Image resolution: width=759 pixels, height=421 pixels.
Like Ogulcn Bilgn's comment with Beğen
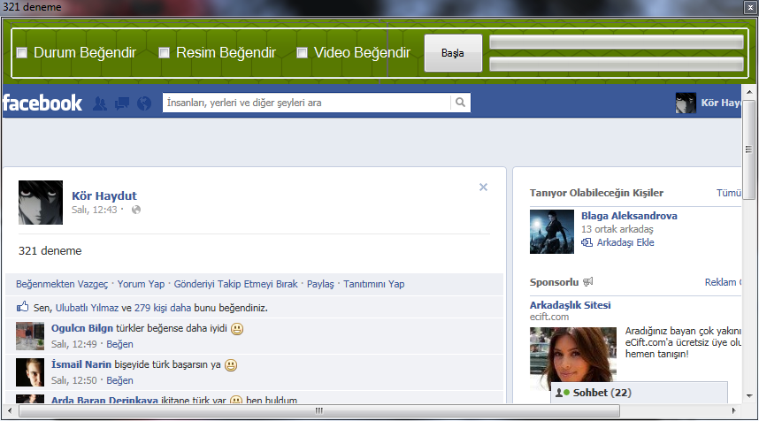pyautogui.click(x=119, y=344)
